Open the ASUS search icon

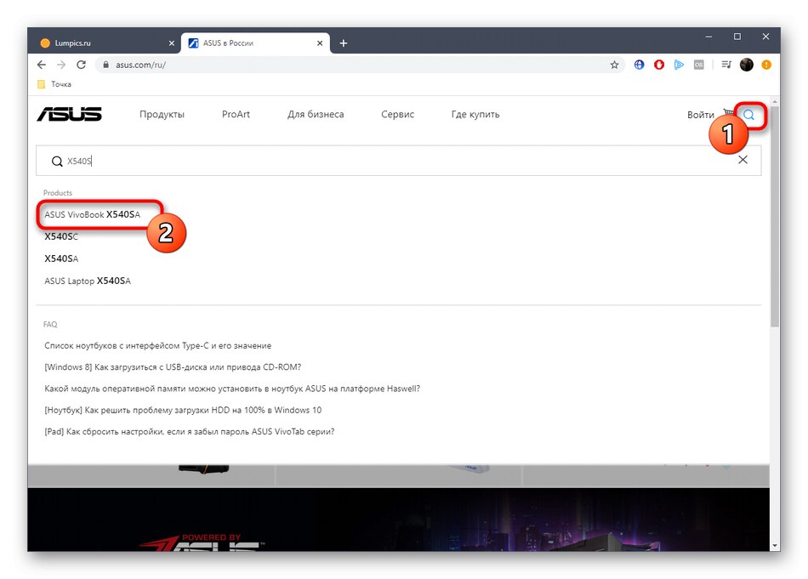click(x=748, y=114)
